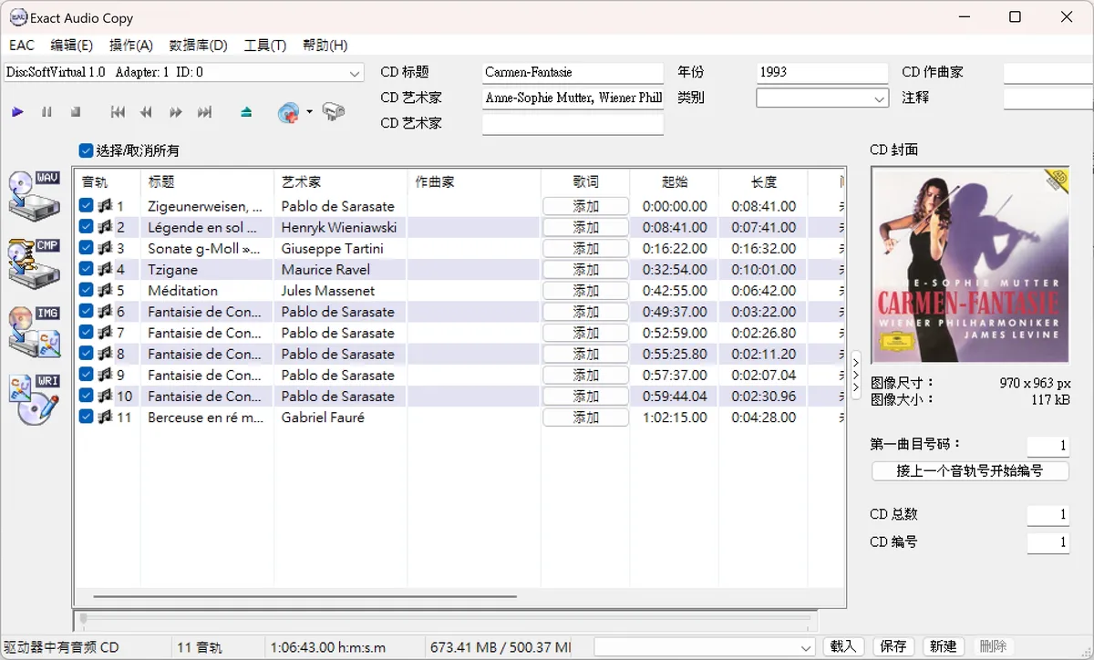The image size is (1094, 660).
Task: Select the Tzigane track title
Action: tap(173, 270)
